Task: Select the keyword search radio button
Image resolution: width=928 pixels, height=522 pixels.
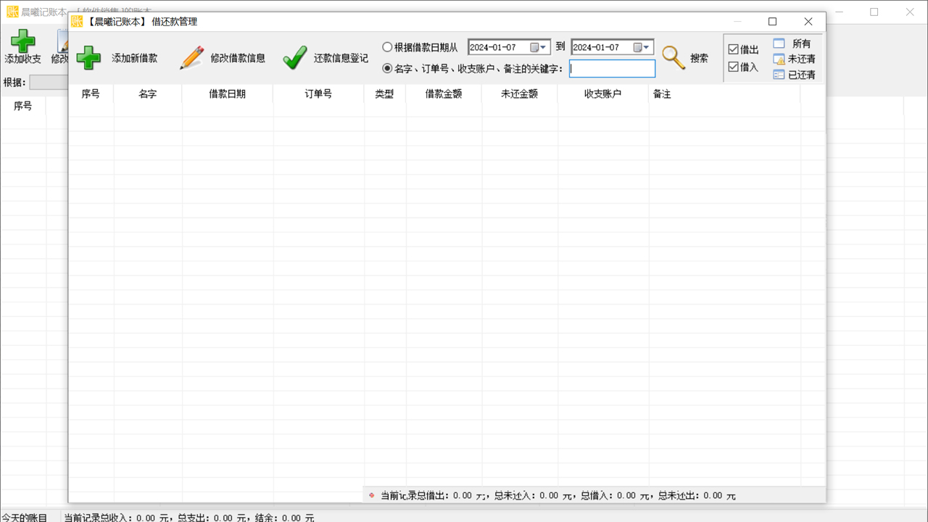Action: coord(387,69)
